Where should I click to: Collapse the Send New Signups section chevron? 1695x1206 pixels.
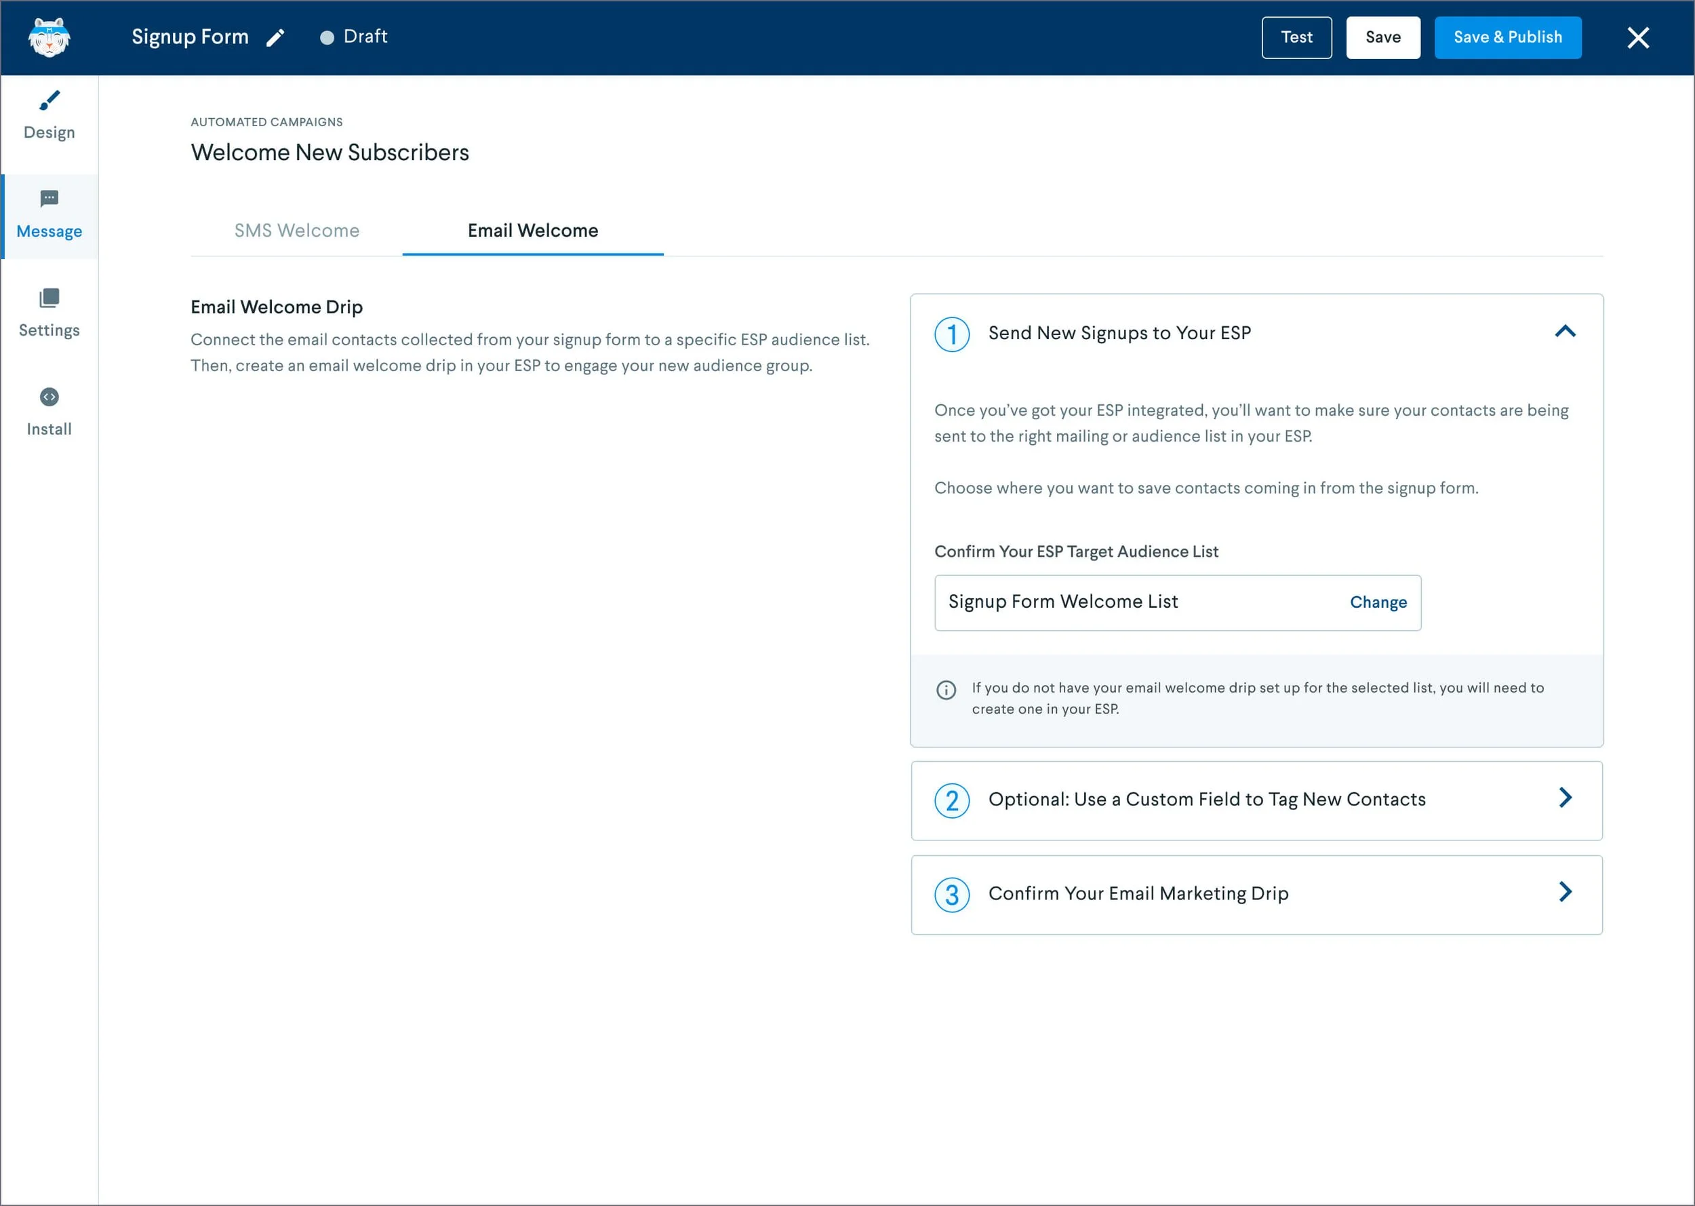[x=1564, y=332]
